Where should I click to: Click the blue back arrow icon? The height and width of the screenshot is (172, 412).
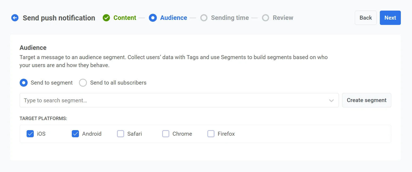coord(15,18)
